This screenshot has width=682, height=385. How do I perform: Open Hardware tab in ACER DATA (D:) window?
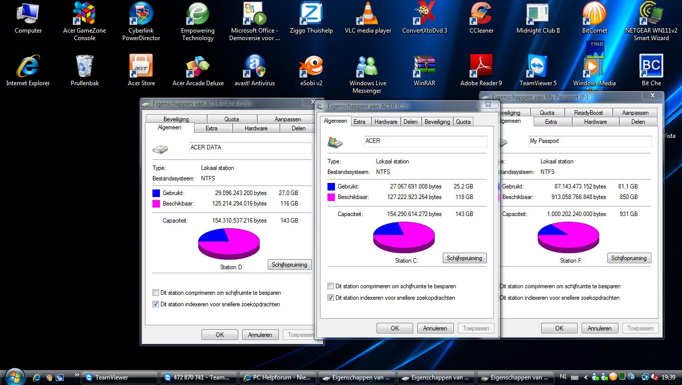pyautogui.click(x=256, y=128)
